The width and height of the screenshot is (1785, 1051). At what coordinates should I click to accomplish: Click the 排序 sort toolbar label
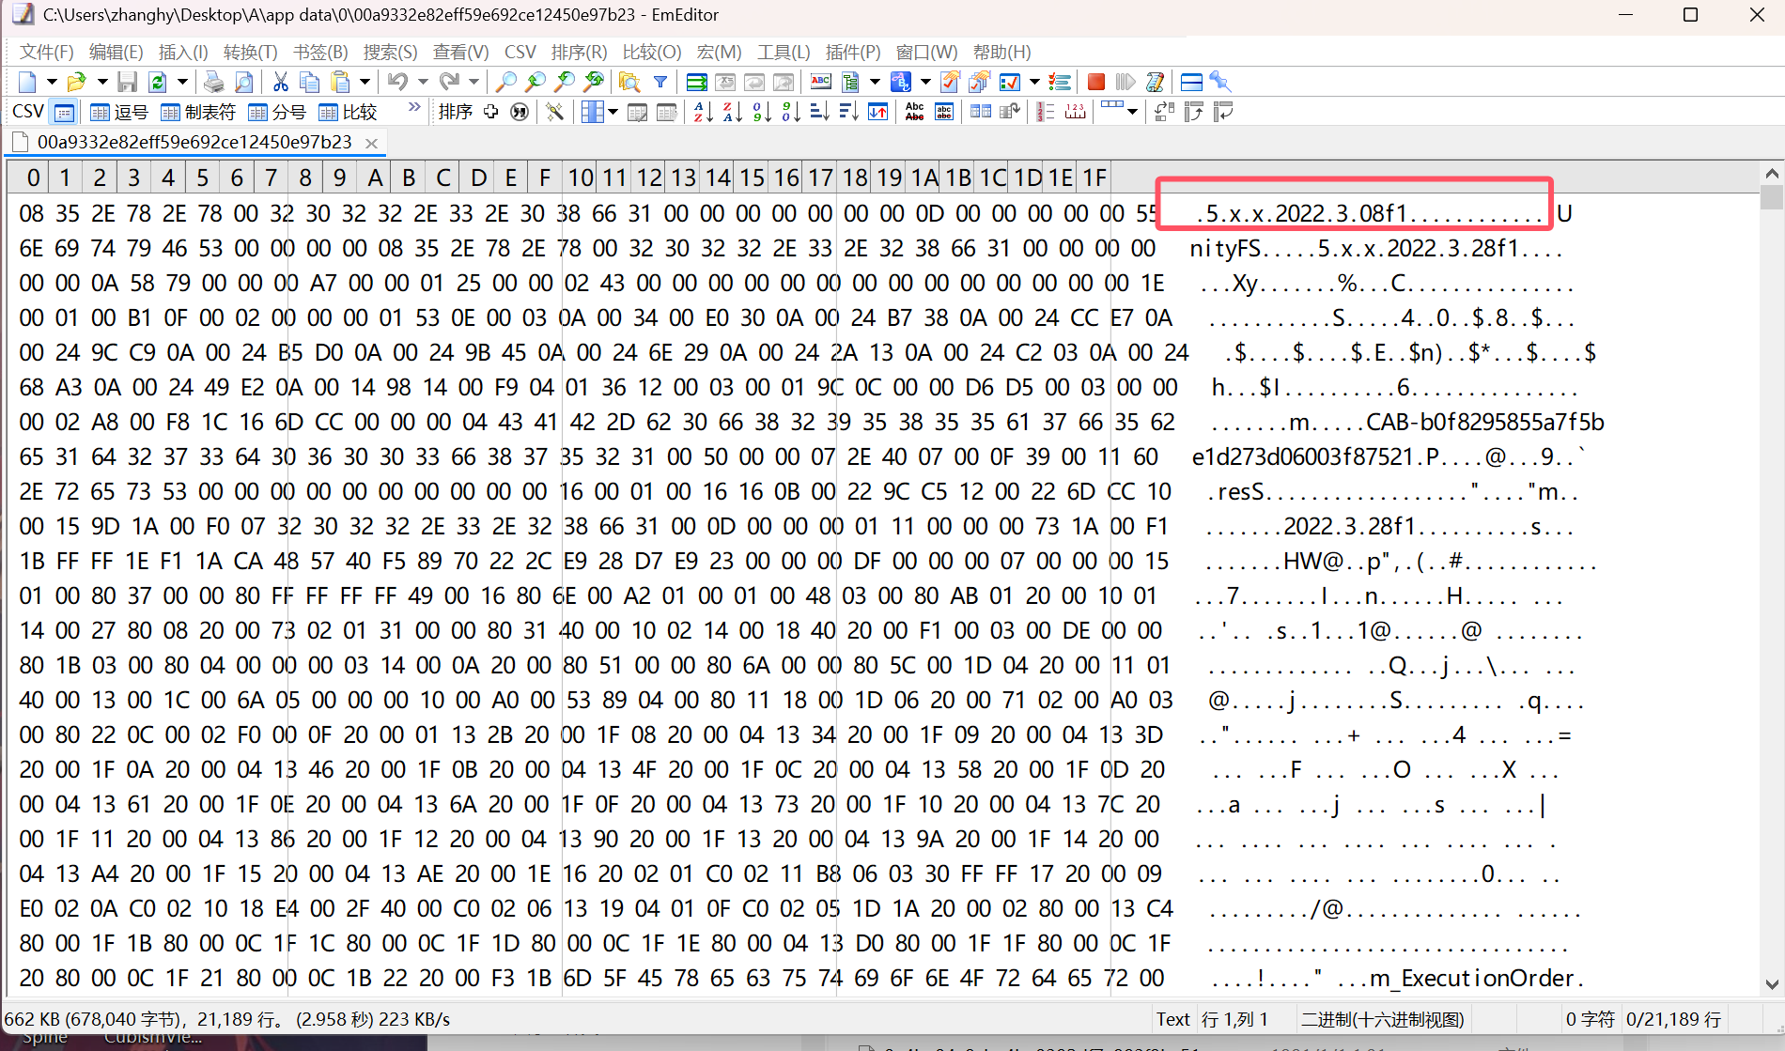click(455, 112)
